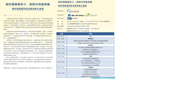Image resolution: width=181 pixels, height=107 pixels.
Task: Click the venue address line 台大醫院國際會議中心
Action: point(82,24)
